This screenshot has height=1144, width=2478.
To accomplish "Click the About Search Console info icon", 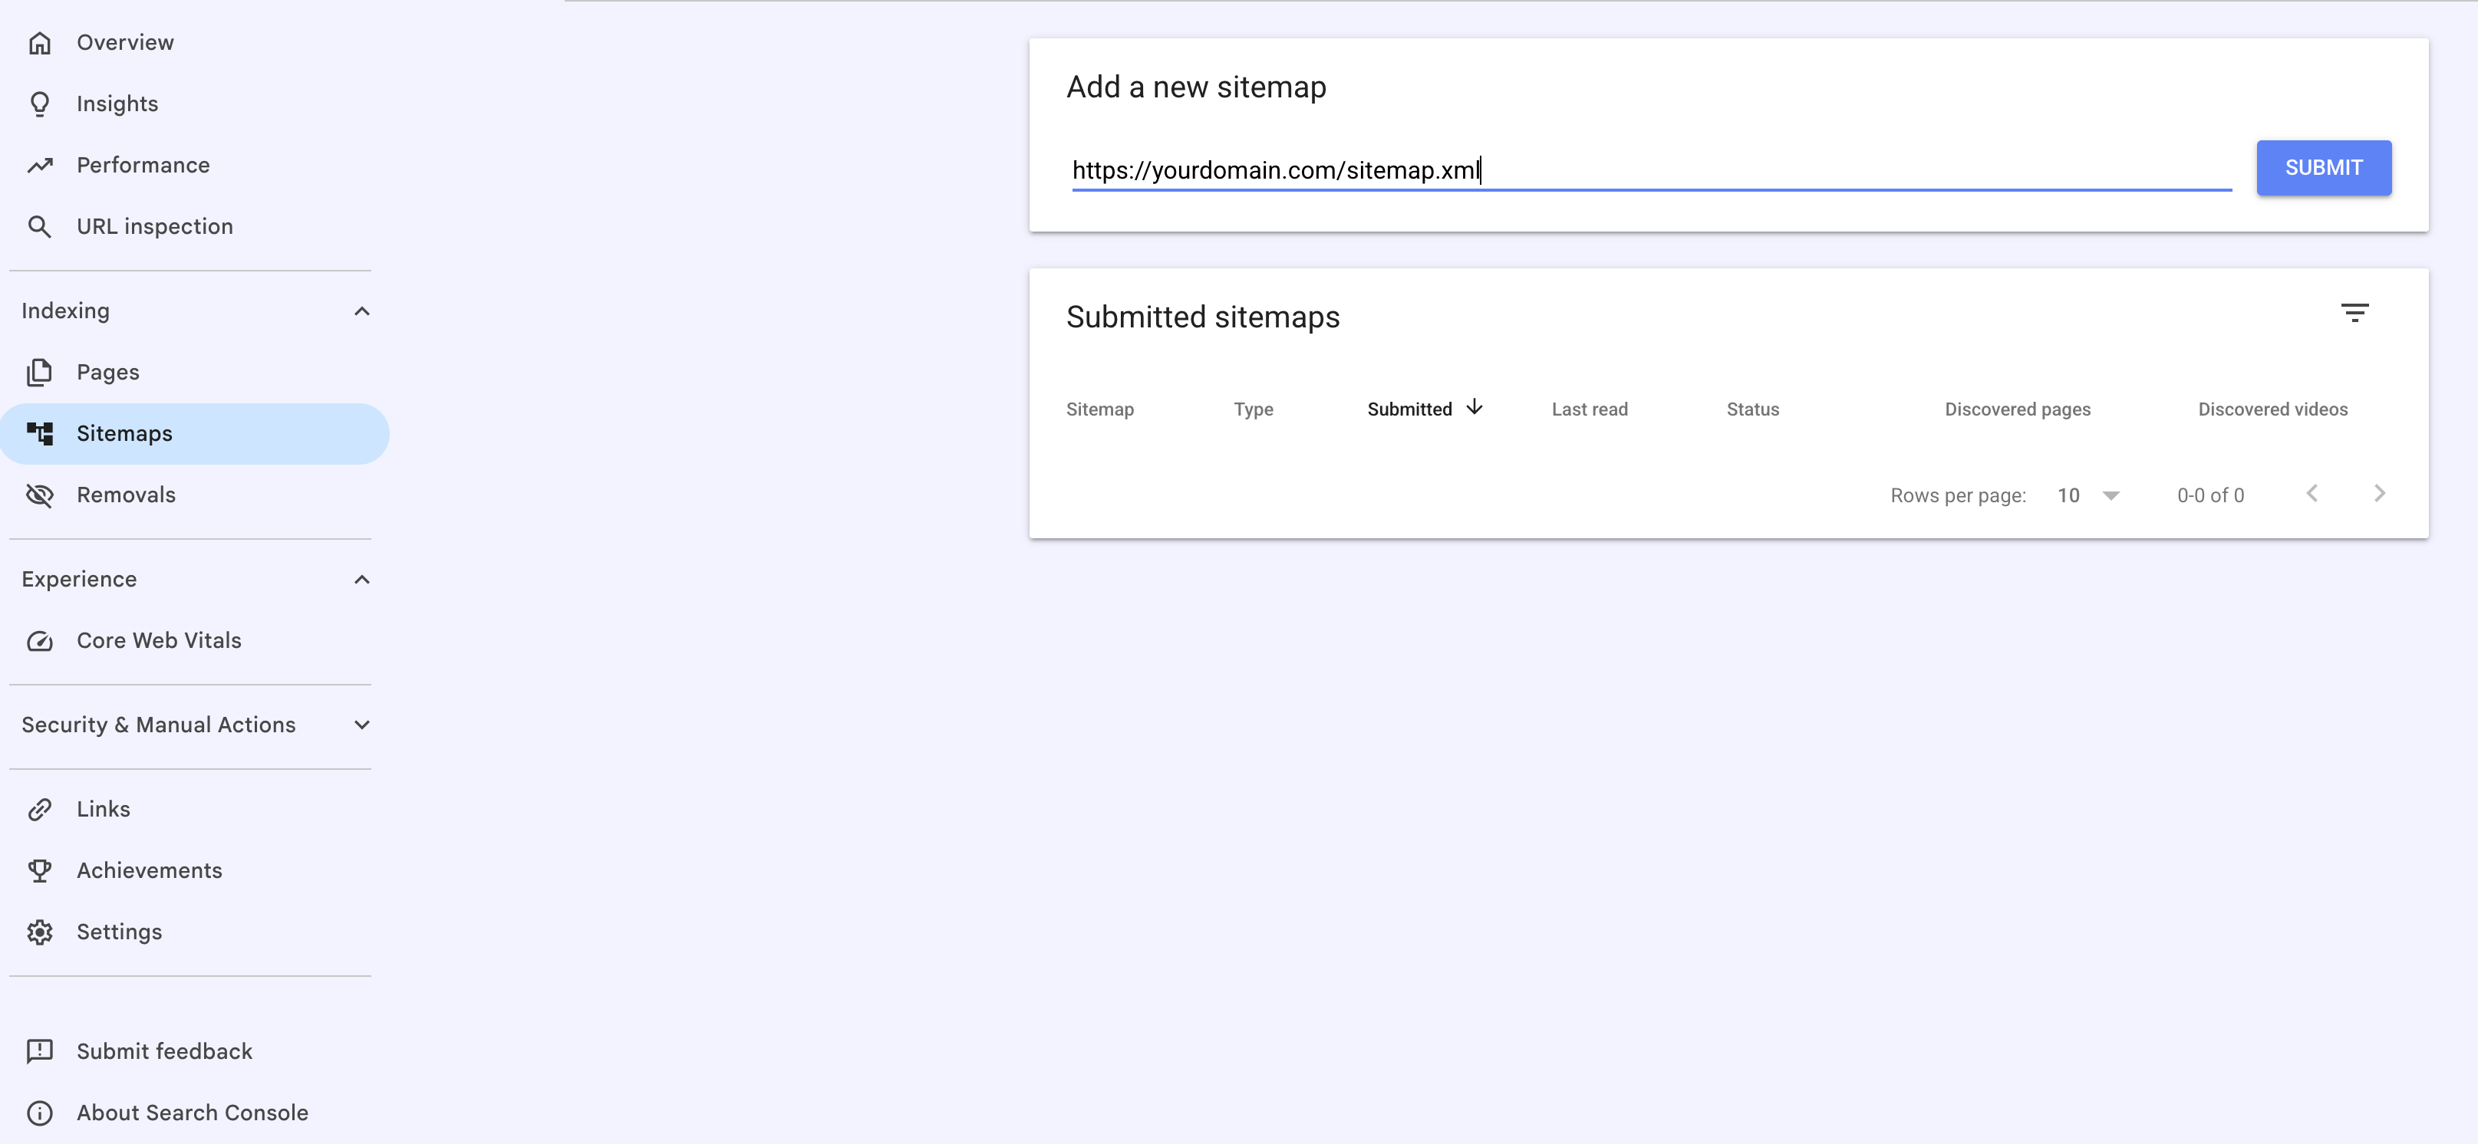I will pyautogui.click(x=39, y=1113).
